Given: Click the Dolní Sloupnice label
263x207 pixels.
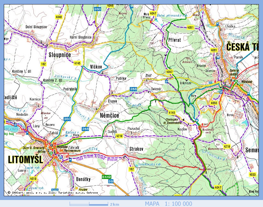Looking at the screenshot, I should click(36, 27).
